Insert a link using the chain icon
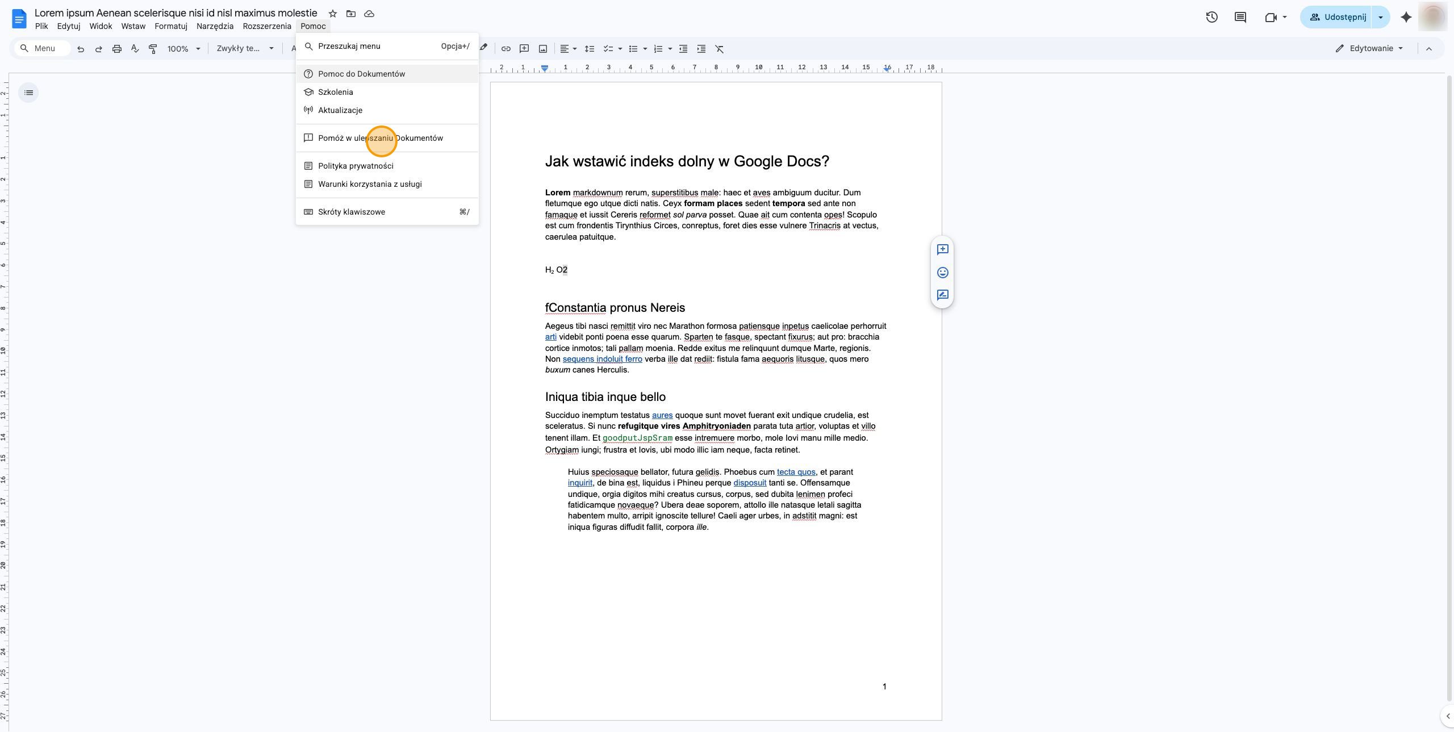1454x732 pixels. click(505, 49)
